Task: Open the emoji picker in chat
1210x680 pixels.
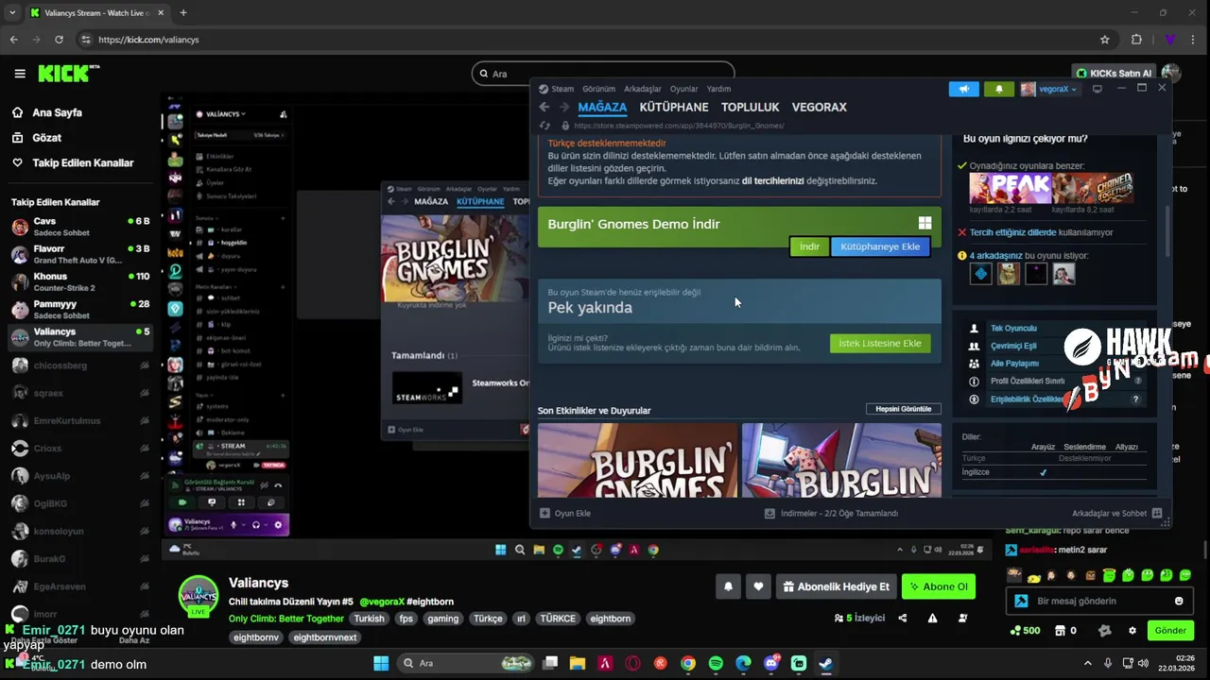Action: (x=1179, y=601)
